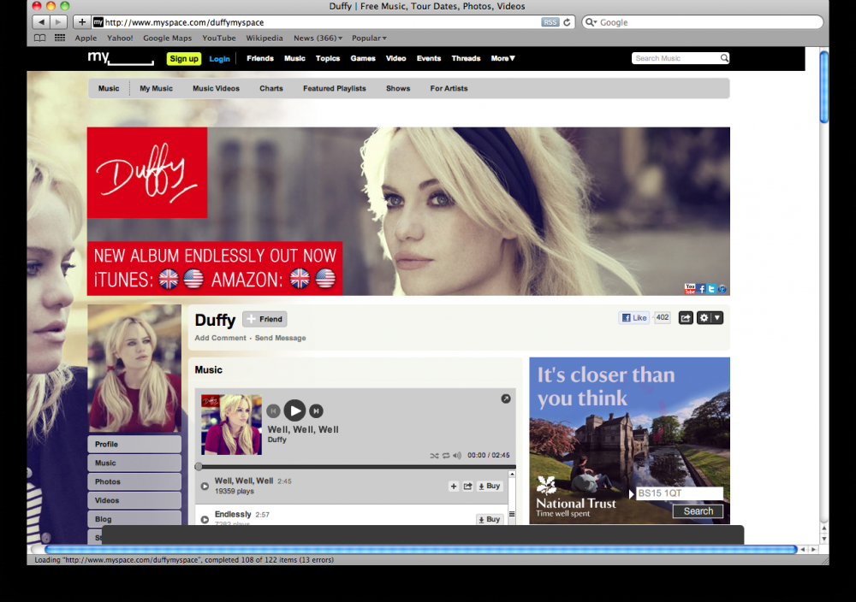Image resolution: width=856 pixels, height=602 pixels.
Task: Click the profile share icon
Action: (x=686, y=318)
